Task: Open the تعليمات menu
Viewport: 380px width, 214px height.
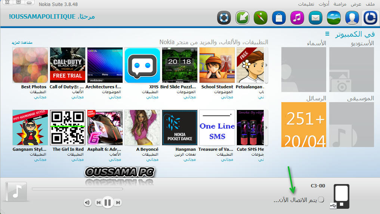Action: point(306,4)
